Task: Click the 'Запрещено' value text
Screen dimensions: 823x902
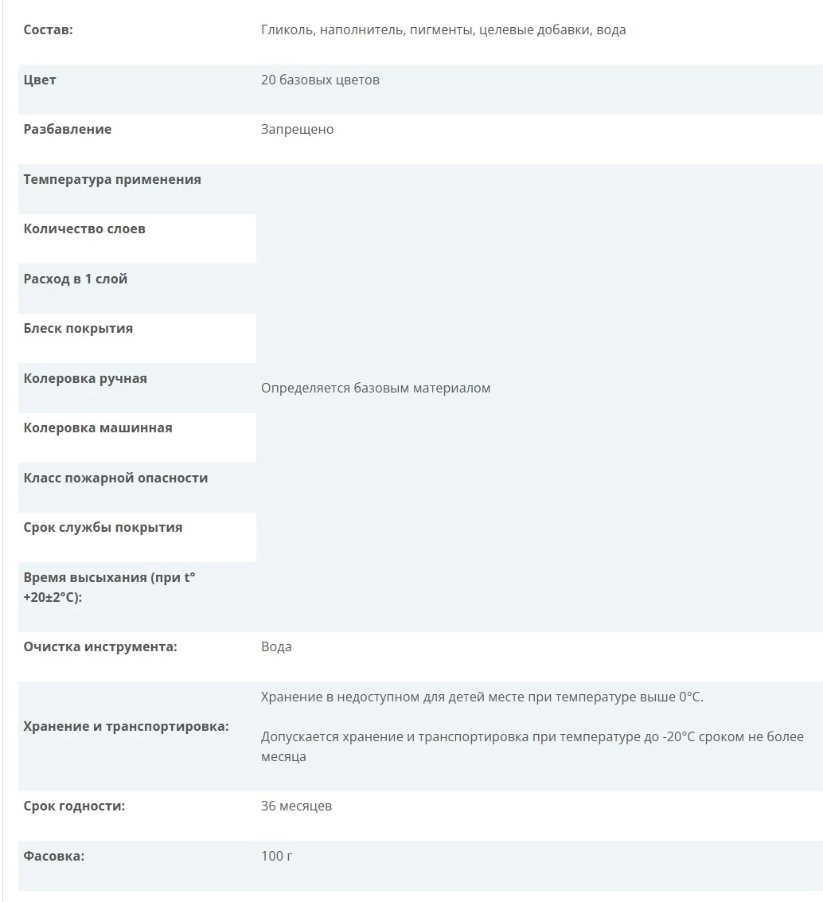Action: coord(297,130)
